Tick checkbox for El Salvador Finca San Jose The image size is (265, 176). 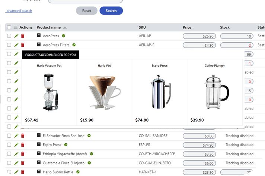click(9, 136)
